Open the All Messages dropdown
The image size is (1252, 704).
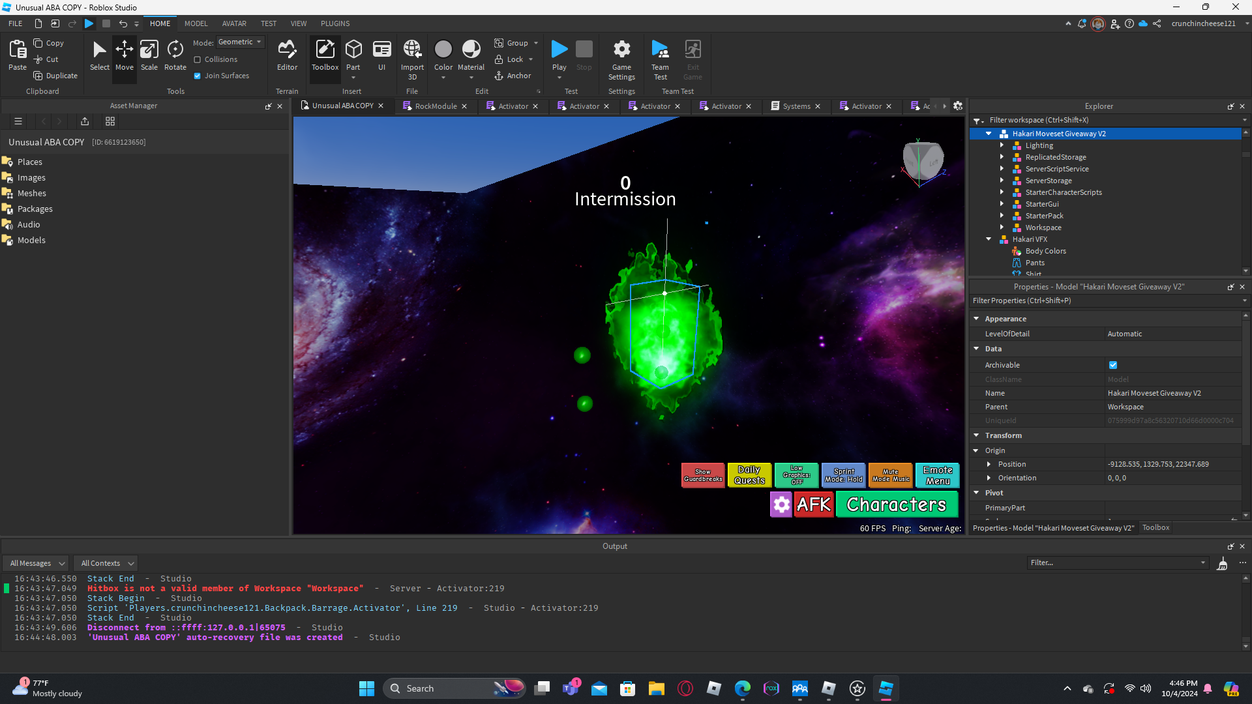coord(37,563)
